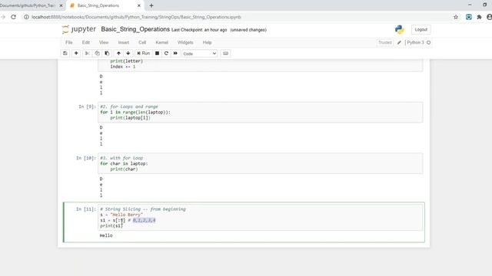492x276 pixels.
Task: Click the In [11] prompt label
Action: pyautogui.click(x=86, y=209)
